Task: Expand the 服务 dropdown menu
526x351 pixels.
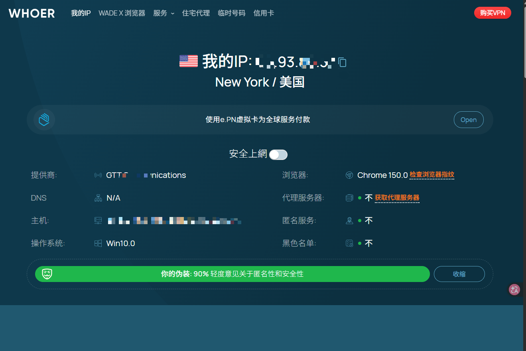Action: [x=164, y=13]
